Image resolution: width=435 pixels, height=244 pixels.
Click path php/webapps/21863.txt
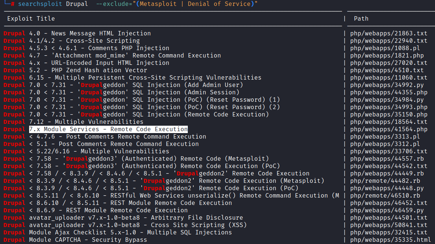[389, 34]
